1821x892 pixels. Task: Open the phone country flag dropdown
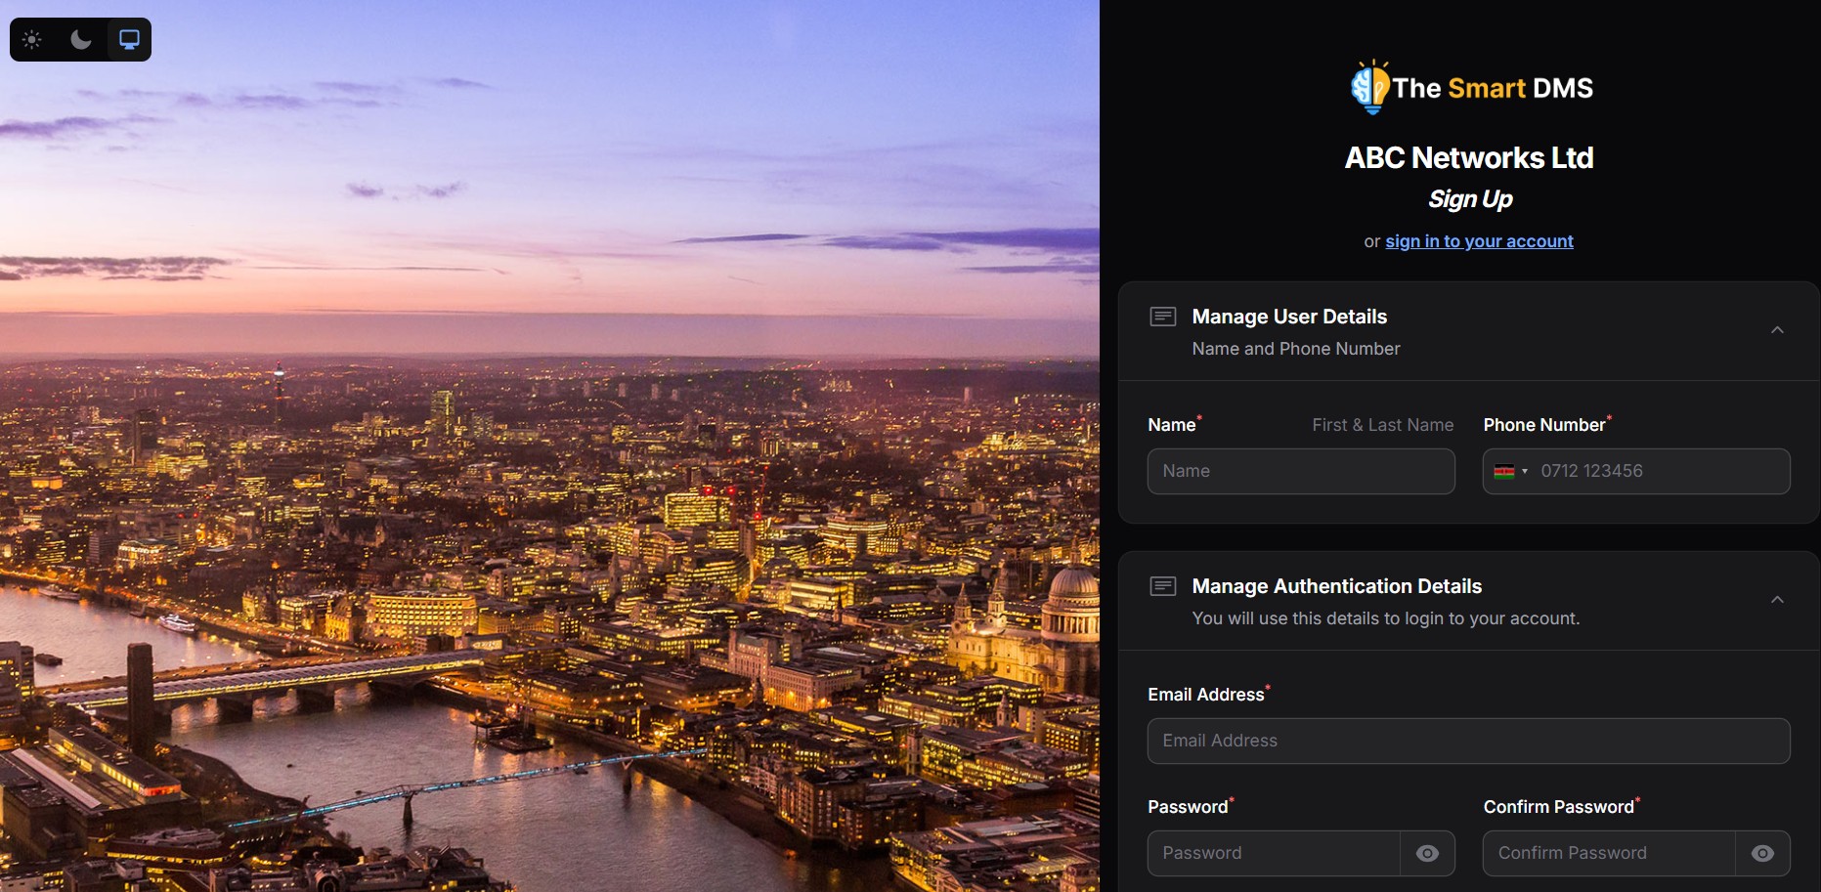point(1510,472)
